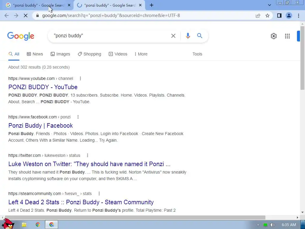Go to the Google logo homepage
Image resolution: width=305 pixels, height=229 pixels.
[x=21, y=36]
